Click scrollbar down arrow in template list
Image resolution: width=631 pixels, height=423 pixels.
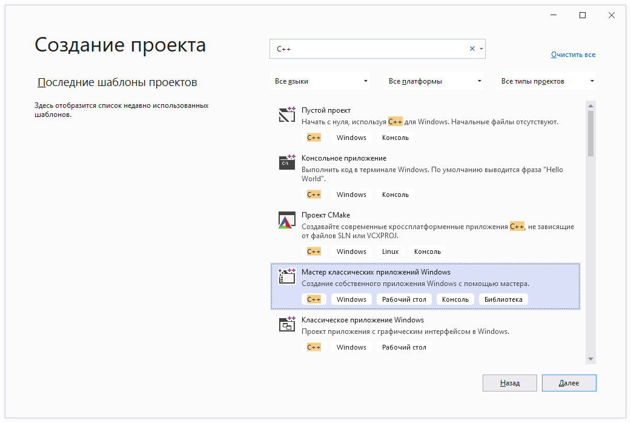tap(590, 359)
